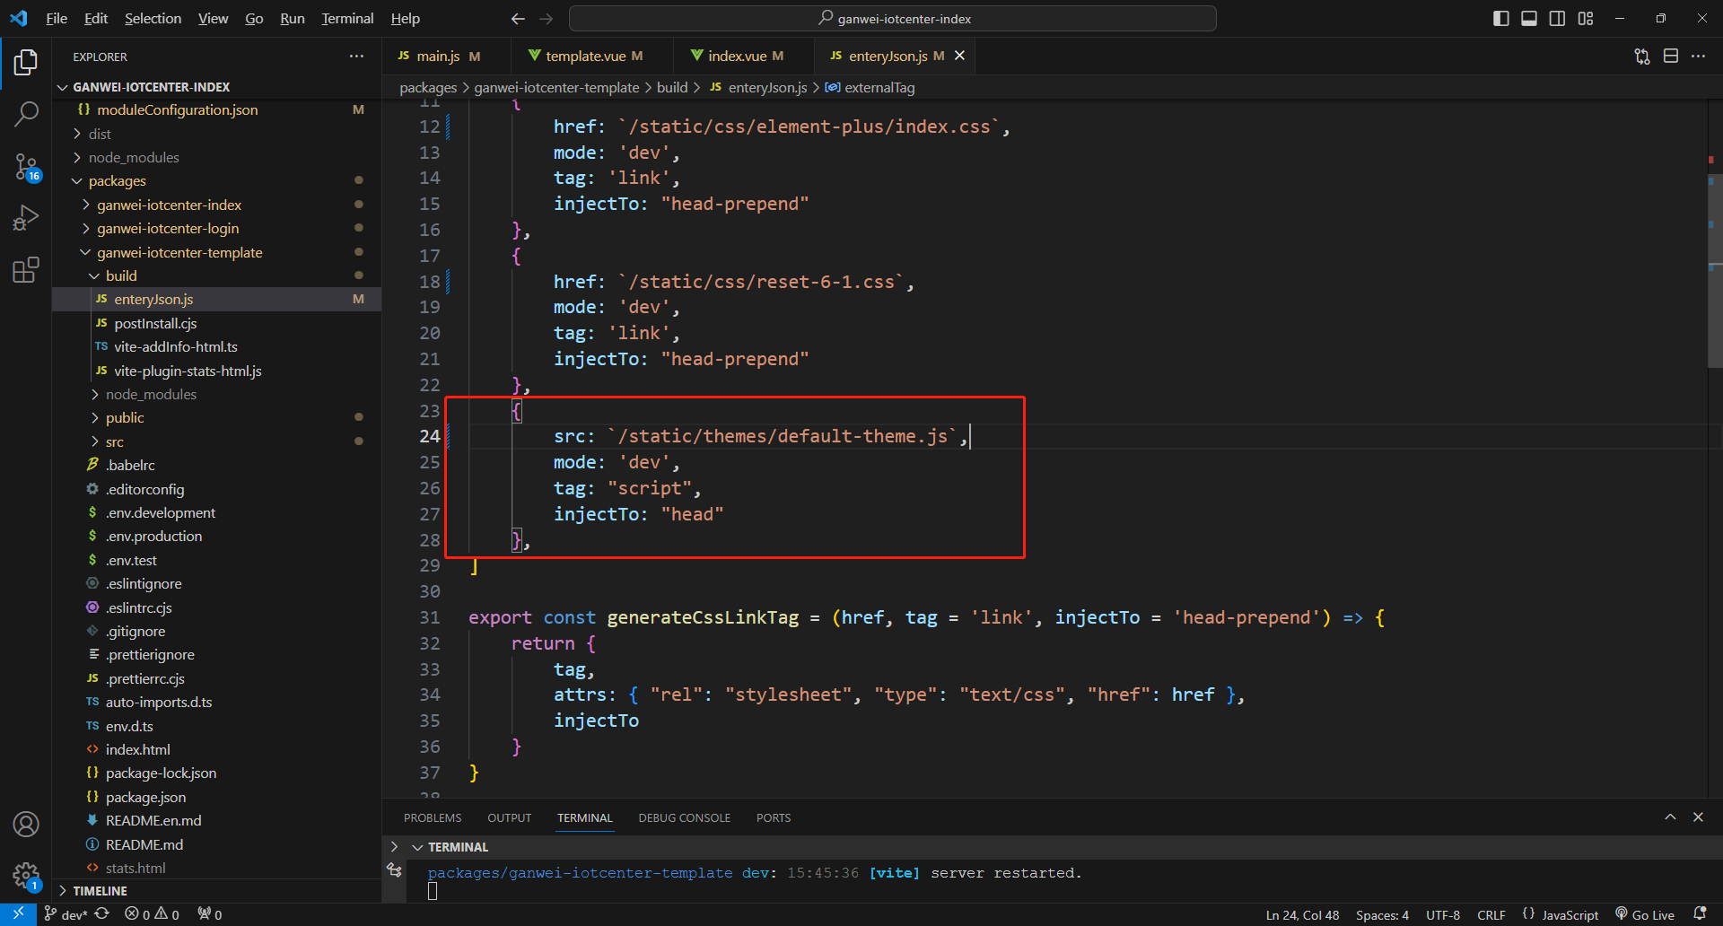The width and height of the screenshot is (1723, 926).
Task: Open the Terminal menu
Action: tap(347, 18)
